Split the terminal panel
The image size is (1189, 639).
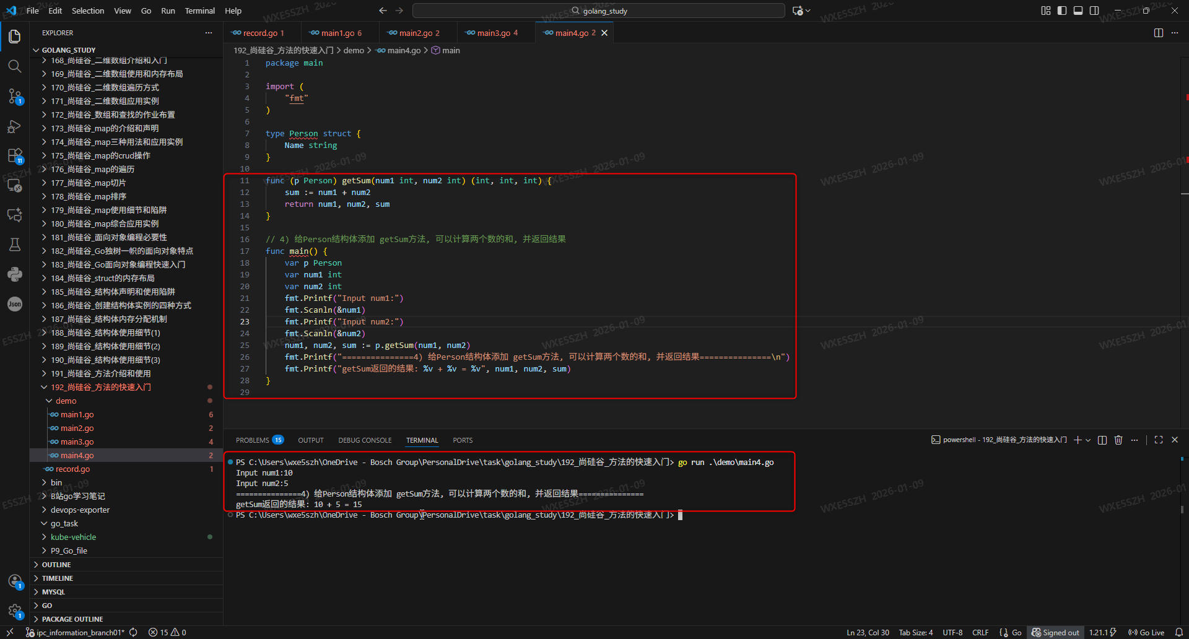coord(1102,440)
